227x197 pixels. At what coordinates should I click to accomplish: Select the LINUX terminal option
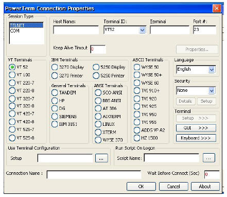[98, 124]
